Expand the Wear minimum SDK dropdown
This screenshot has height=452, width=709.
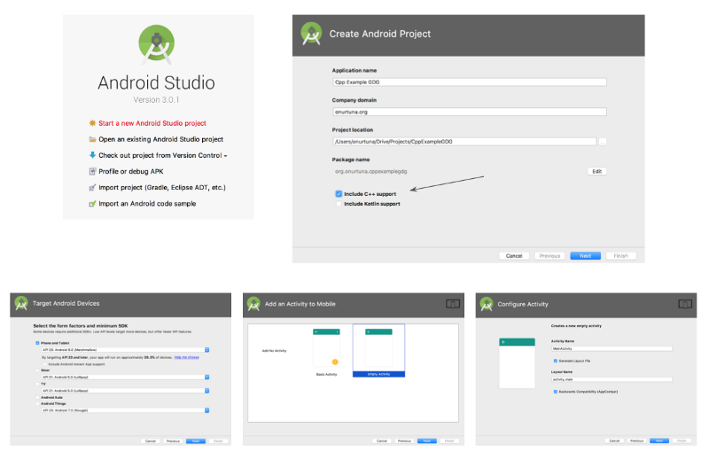206,377
